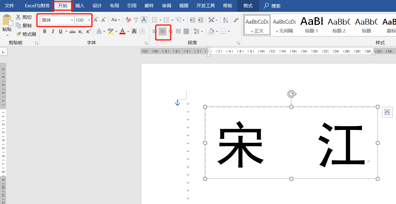Increase paragraph indent

[201, 20]
